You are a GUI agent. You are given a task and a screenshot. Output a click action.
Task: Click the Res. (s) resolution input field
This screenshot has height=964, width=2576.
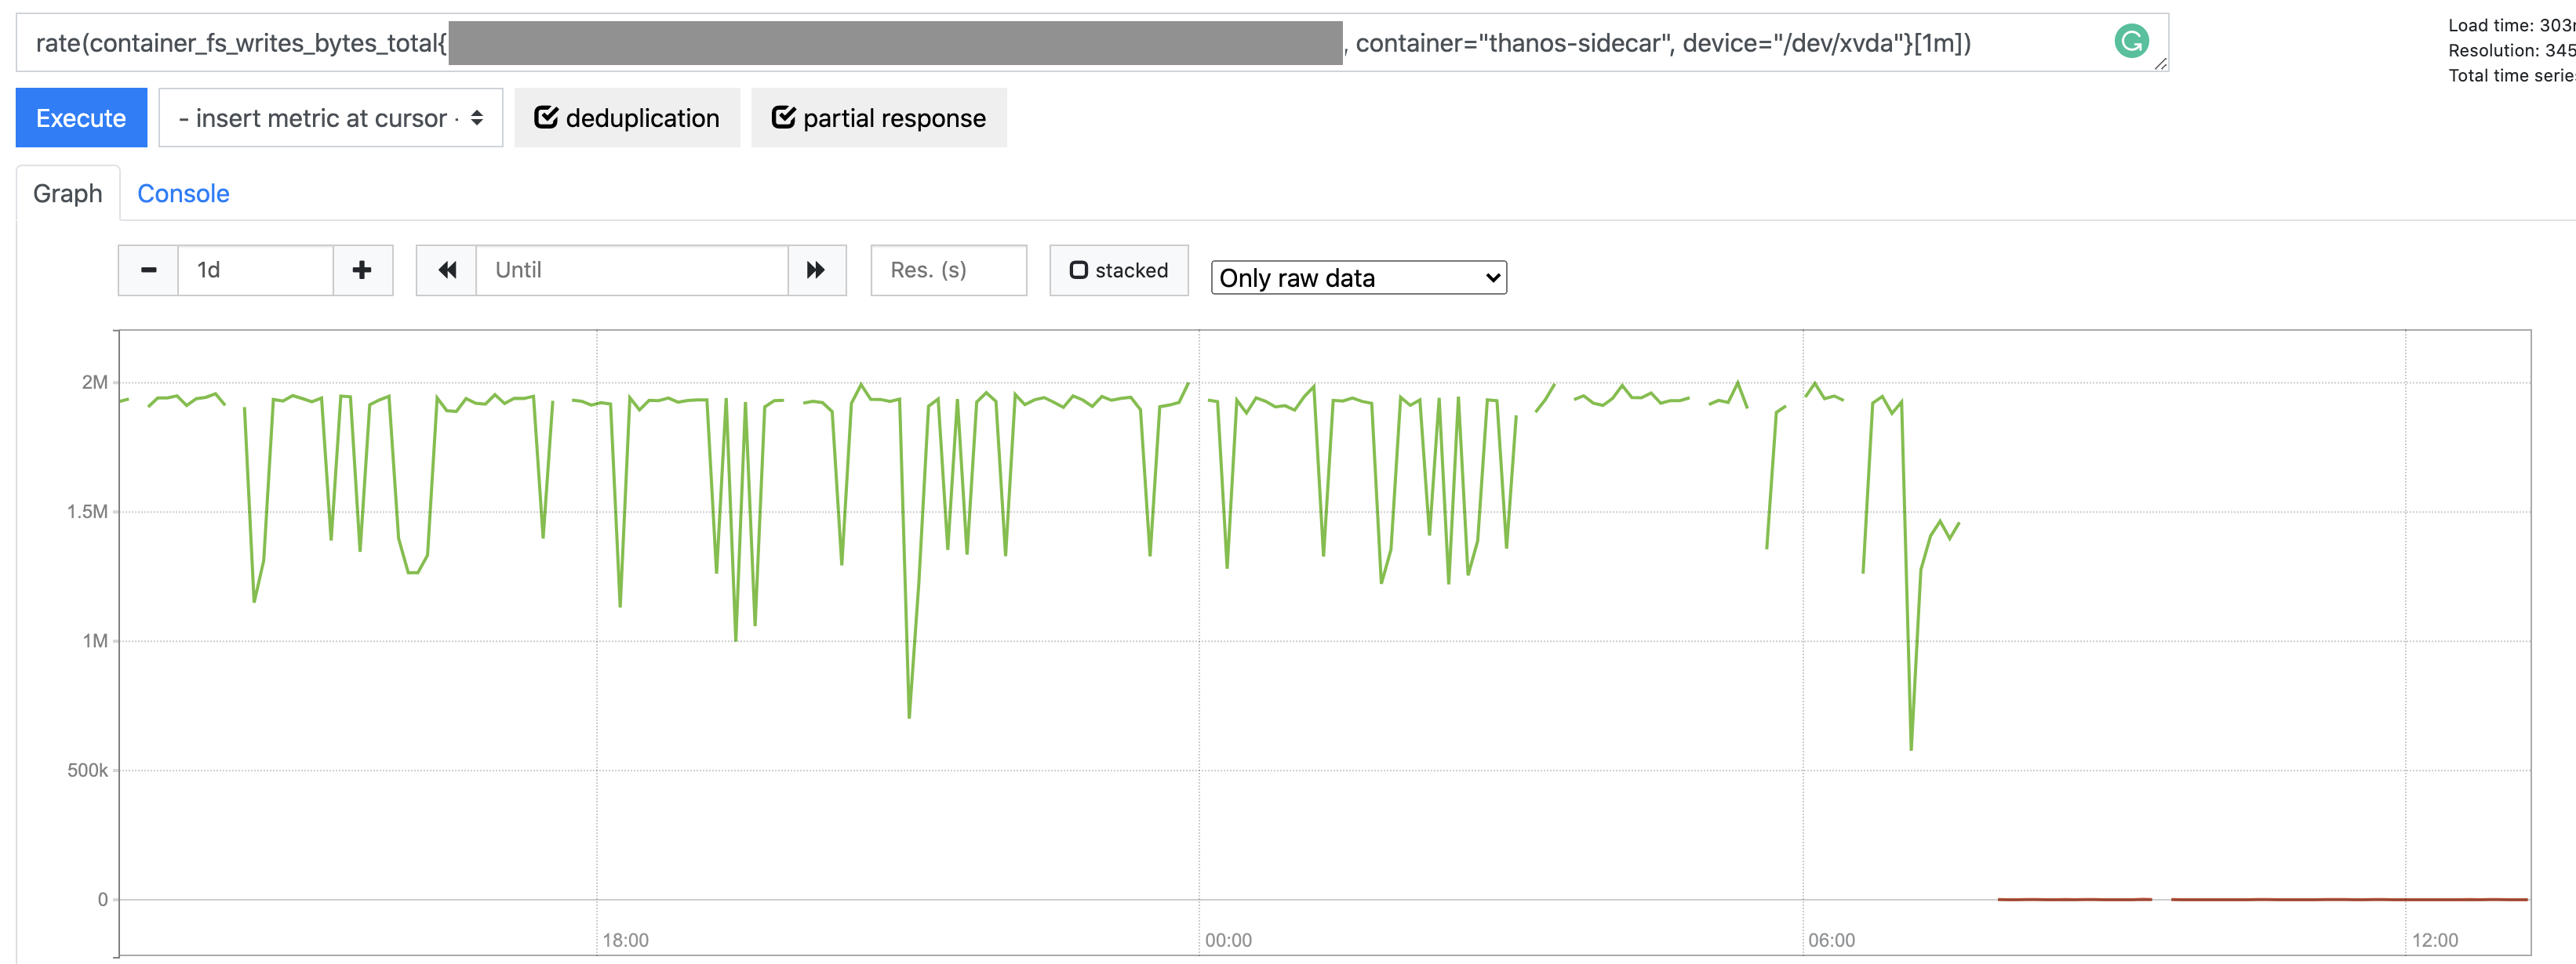[947, 270]
